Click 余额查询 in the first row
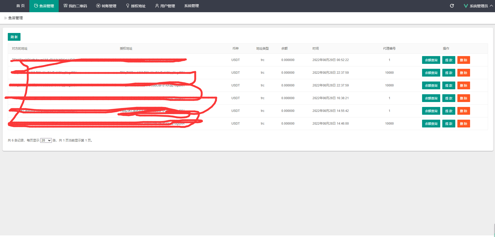495x237 pixels. click(431, 60)
